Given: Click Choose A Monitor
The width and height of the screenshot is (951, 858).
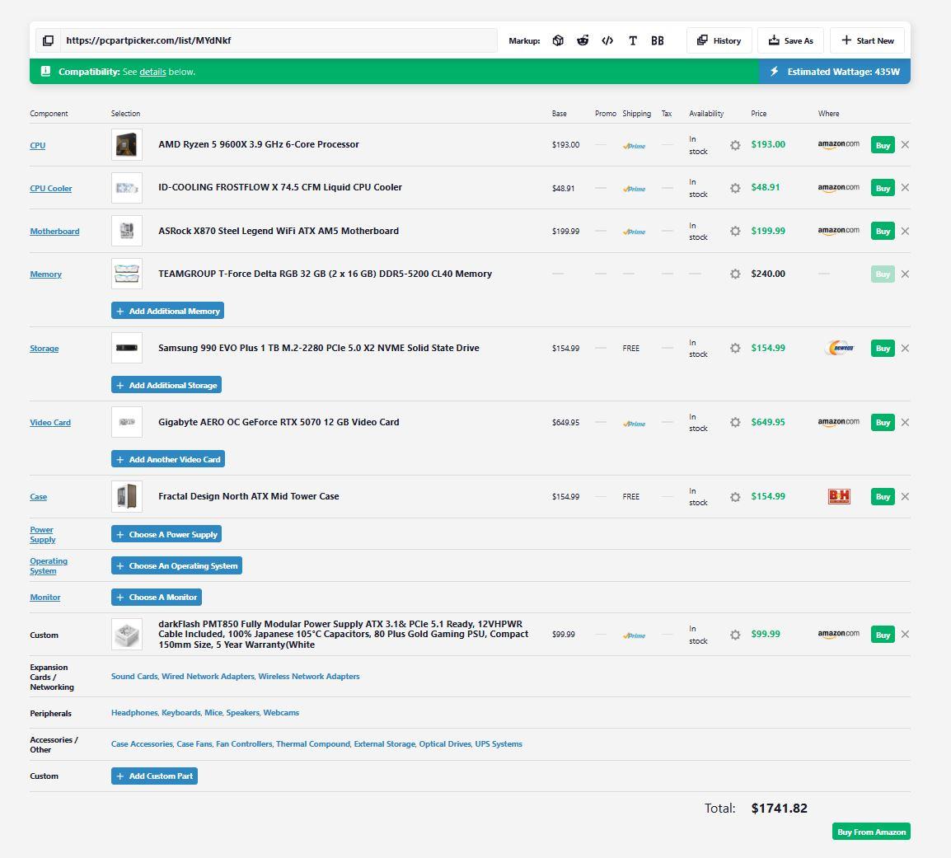Looking at the screenshot, I should (157, 598).
